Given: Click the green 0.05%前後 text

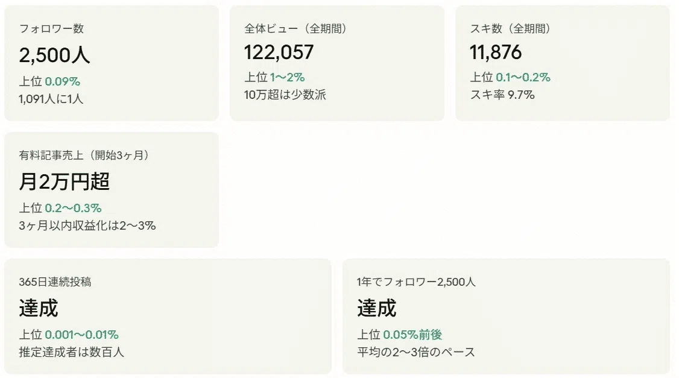Looking at the screenshot, I should [x=412, y=335].
